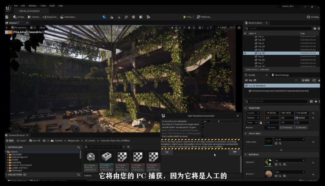Click the capture screenshot button in dialog
The width and height of the screenshot is (325, 186).
tap(235, 152)
